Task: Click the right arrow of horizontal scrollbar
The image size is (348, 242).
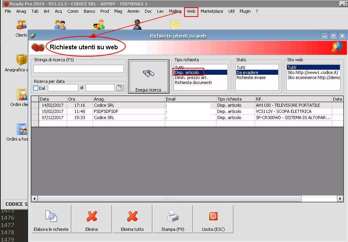Action: 340,198
